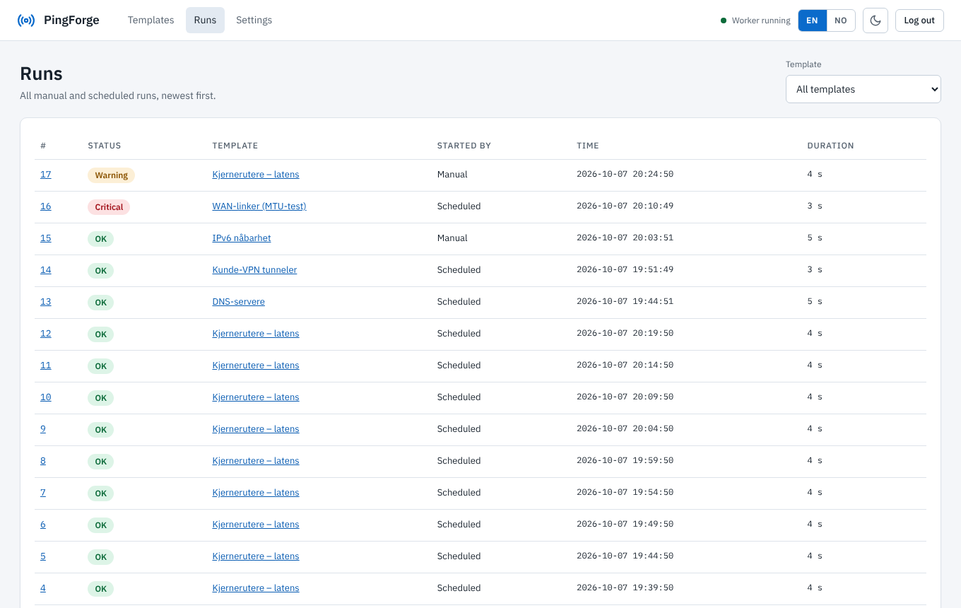Click the Critical status badge
Viewport: 961px width, 608px height.
[109, 207]
